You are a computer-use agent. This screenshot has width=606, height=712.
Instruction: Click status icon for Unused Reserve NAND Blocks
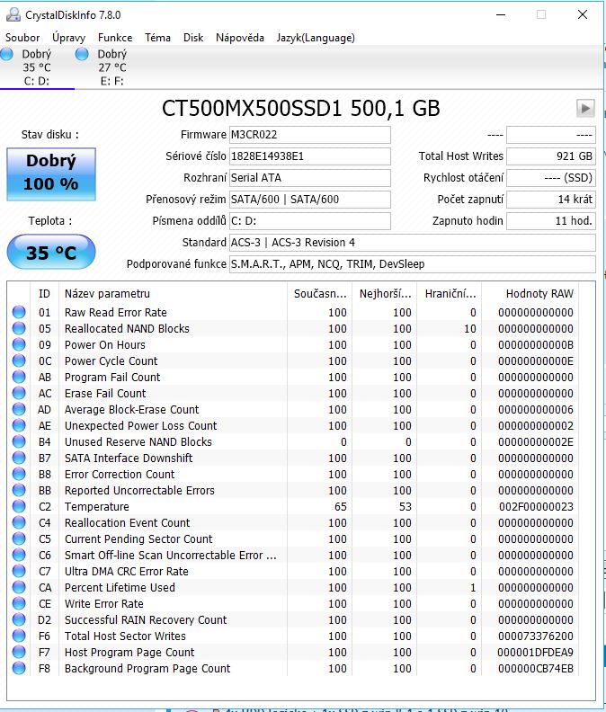coord(19,441)
